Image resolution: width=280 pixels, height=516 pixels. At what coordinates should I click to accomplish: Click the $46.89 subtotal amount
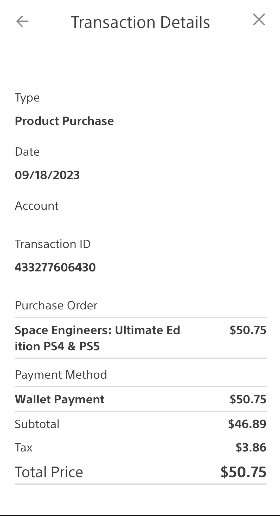247,424
